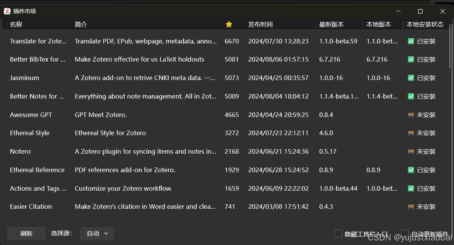This screenshot has width=454, height=245.
Task: Click release date 2024/07/30 13:28:23
Action: 278,41
